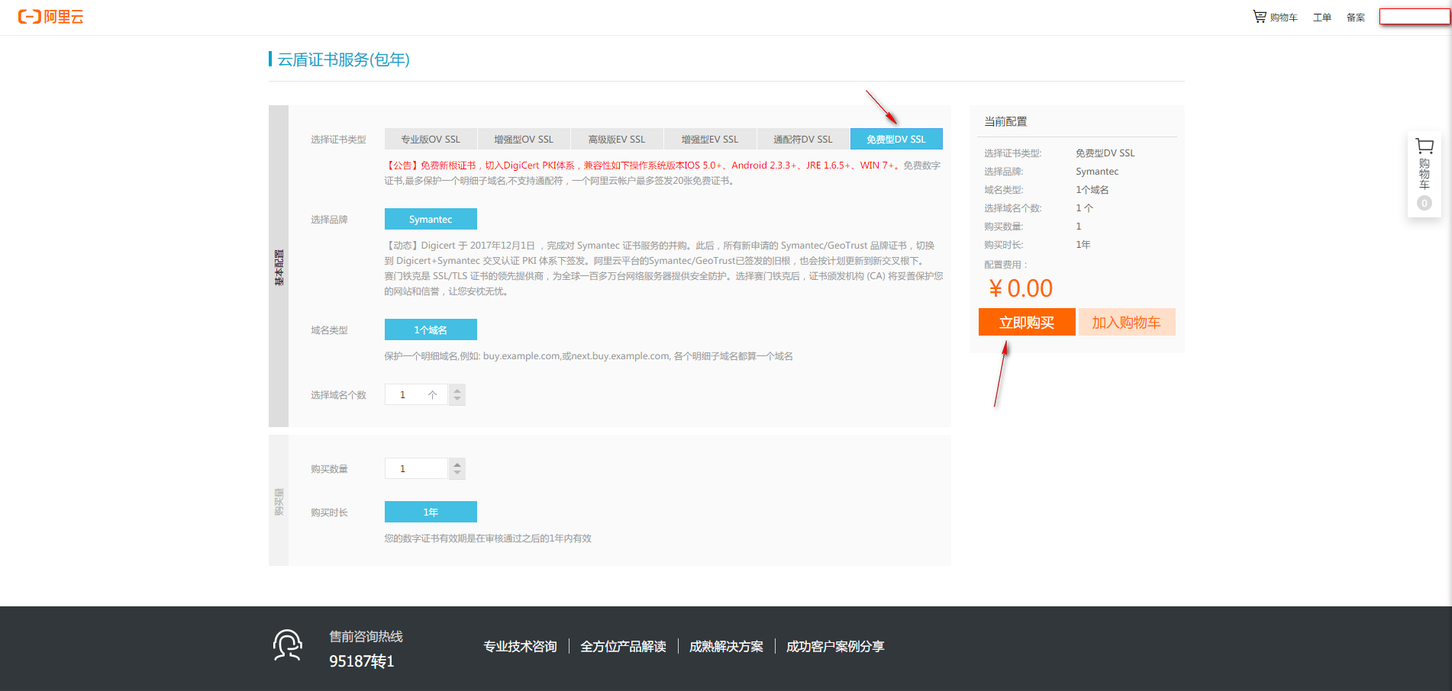Click 加入购物车 add to cart button

(x=1127, y=322)
